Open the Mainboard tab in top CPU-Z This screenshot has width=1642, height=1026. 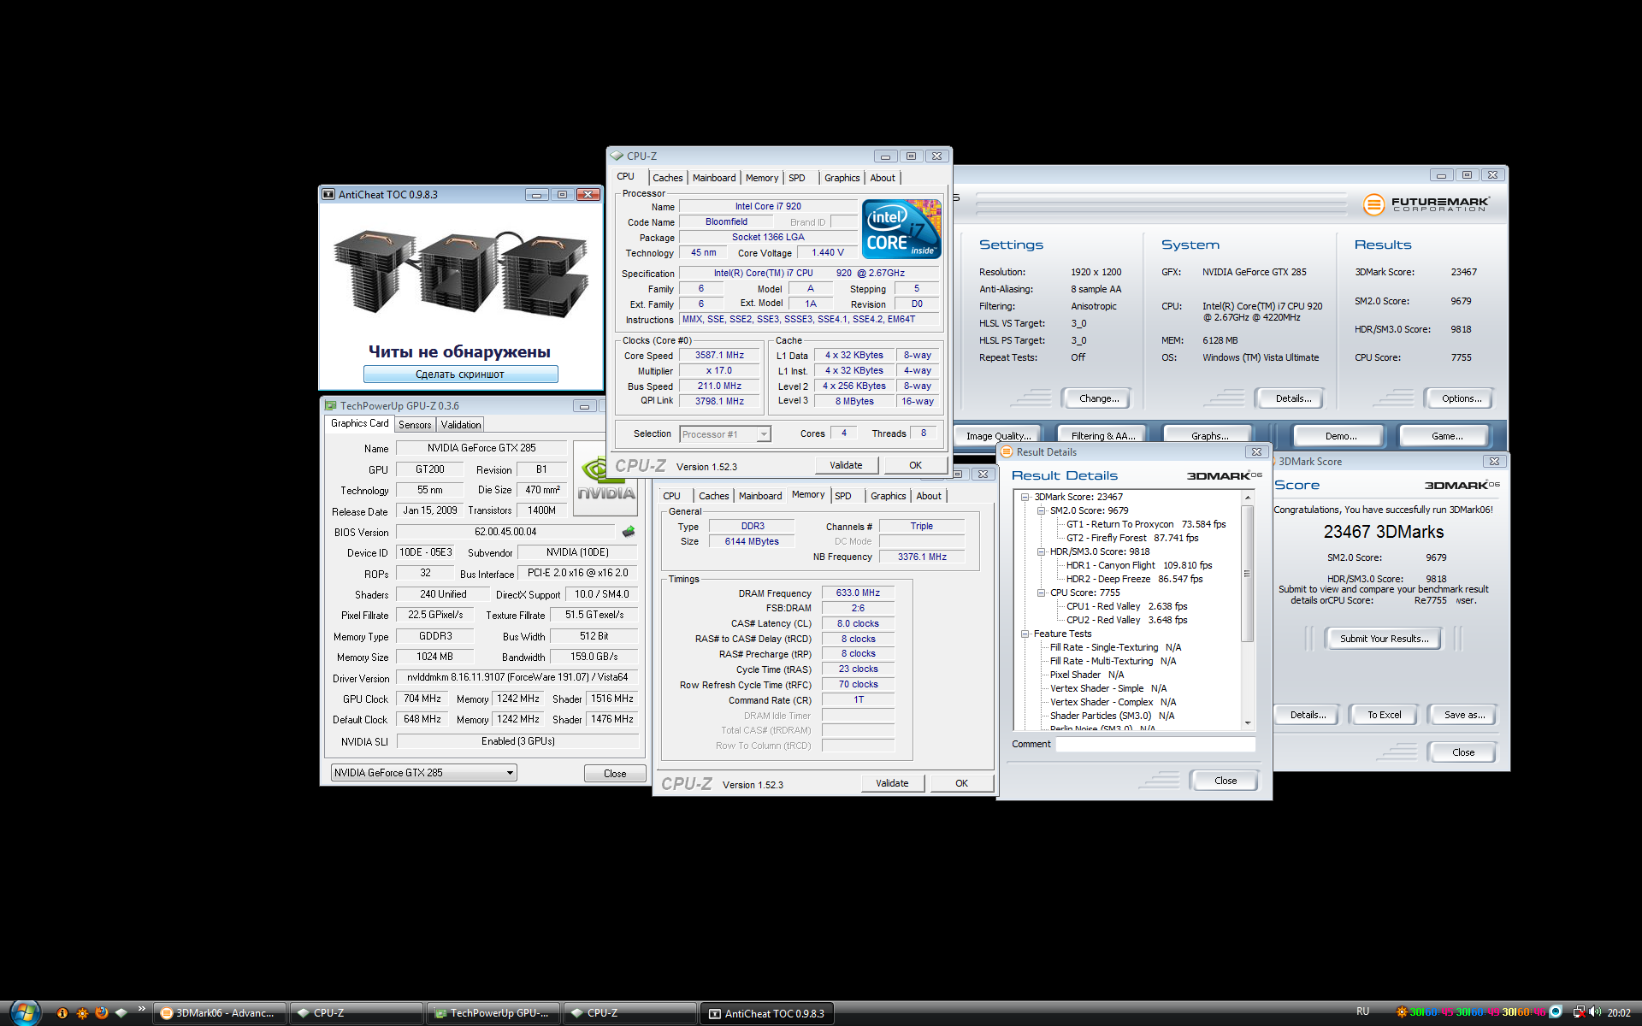click(713, 178)
